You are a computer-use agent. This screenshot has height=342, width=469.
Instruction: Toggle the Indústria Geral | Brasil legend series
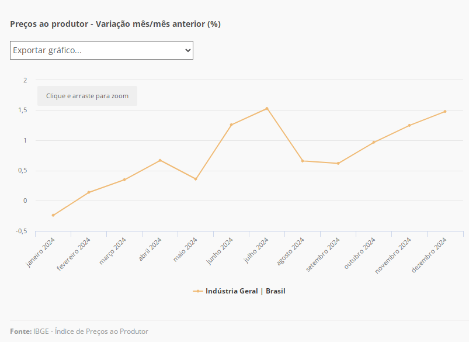(x=245, y=291)
